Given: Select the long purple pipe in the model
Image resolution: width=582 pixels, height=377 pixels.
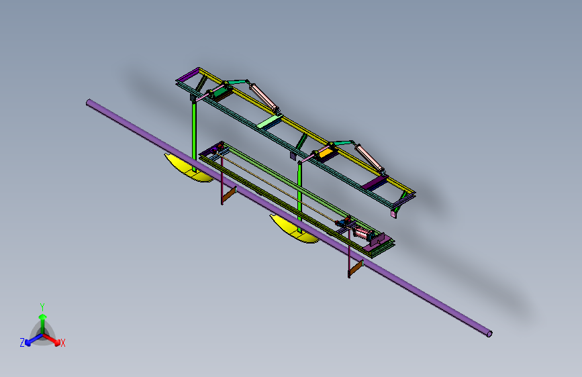Looking at the screenshot, I should pyautogui.click(x=289, y=218).
